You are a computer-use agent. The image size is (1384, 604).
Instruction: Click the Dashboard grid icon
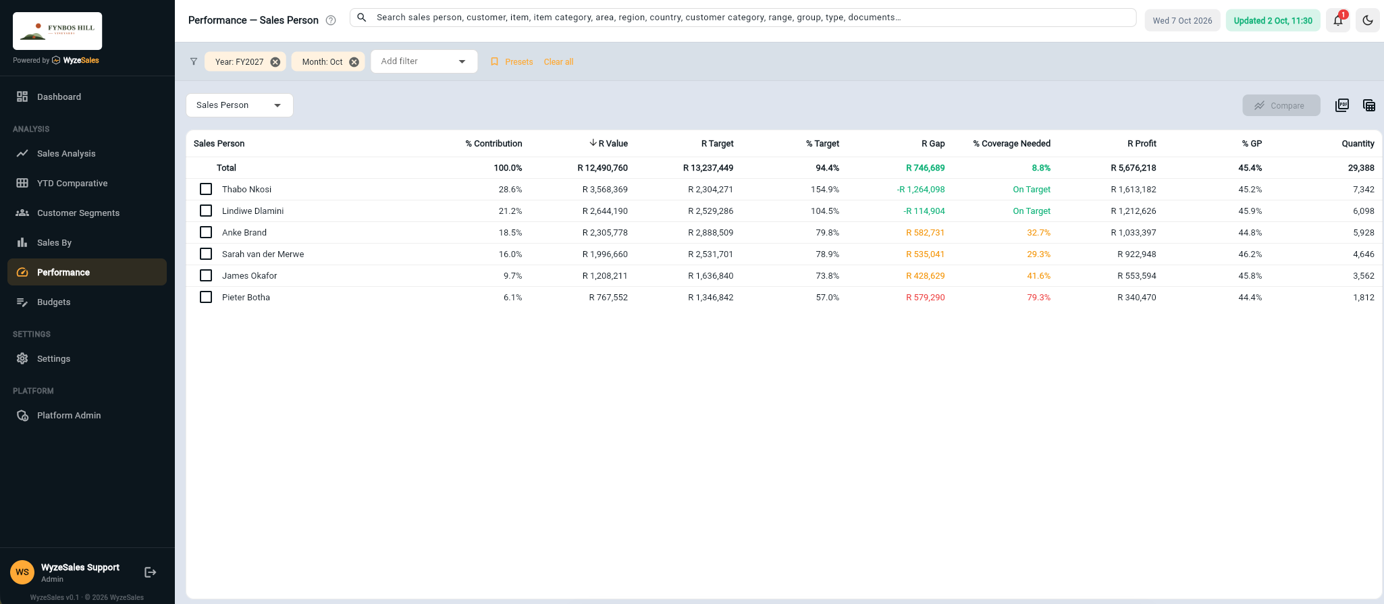22,97
